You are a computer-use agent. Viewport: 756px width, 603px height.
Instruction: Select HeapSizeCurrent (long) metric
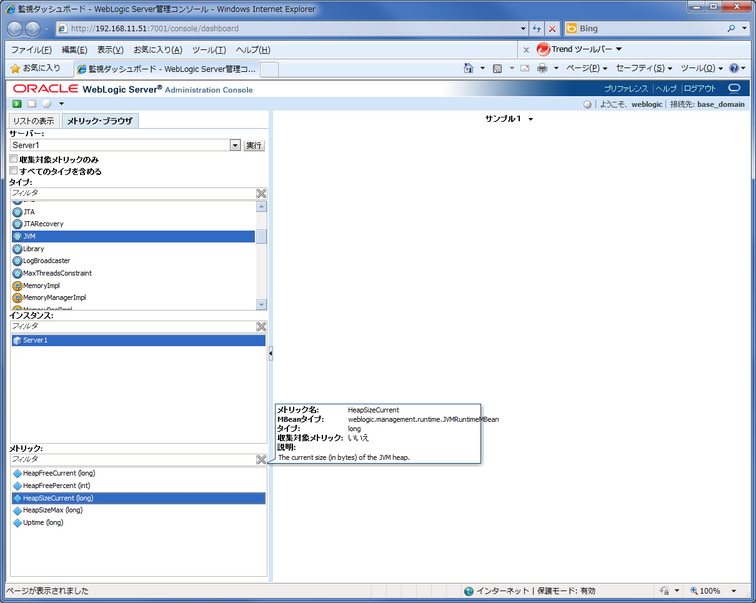138,498
